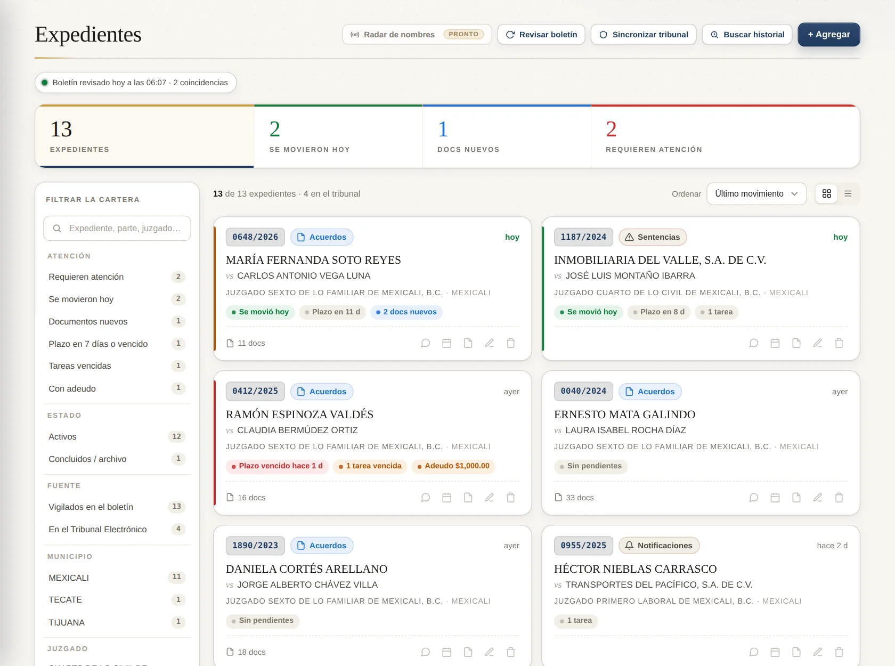Edit expediente 0412/2025 with pencil icon
Viewport: 895px width, 666px height.
coord(489,498)
